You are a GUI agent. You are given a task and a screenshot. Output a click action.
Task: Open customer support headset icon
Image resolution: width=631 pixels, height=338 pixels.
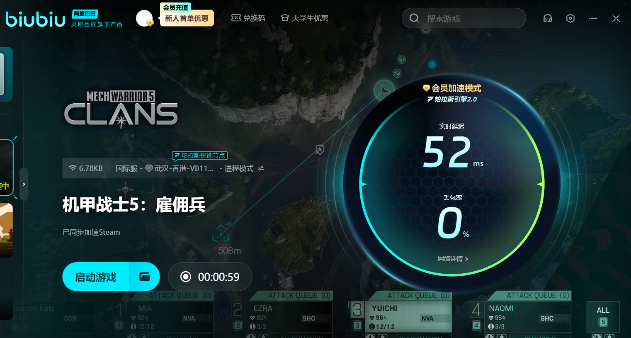pyautogui.click(x=548, y=18)
